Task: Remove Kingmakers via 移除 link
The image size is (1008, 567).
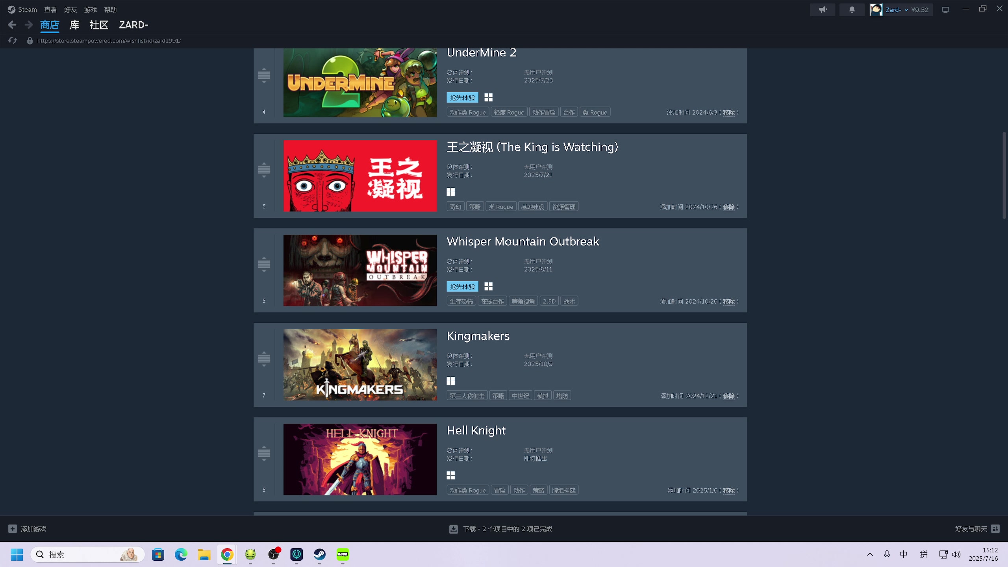Action: [729, 396]
